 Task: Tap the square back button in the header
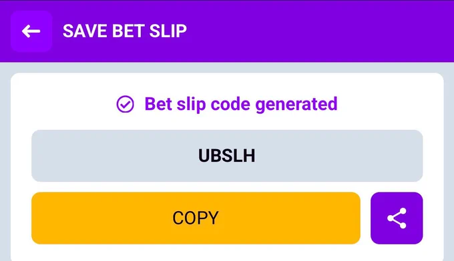tap(31, 31)
